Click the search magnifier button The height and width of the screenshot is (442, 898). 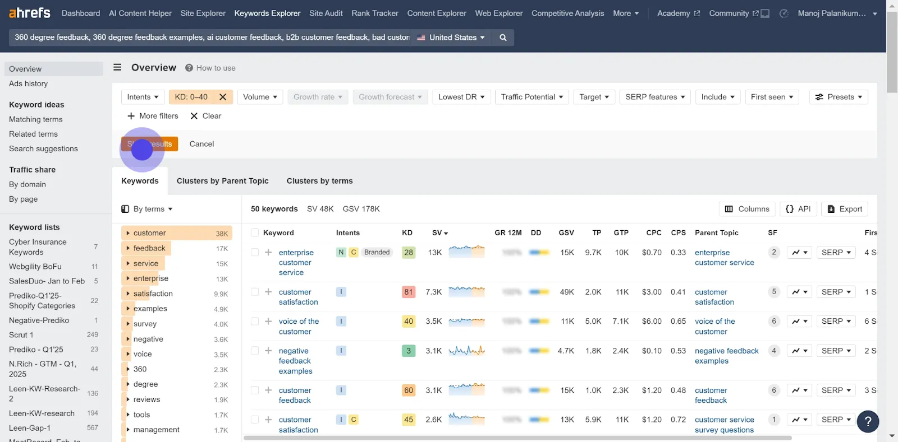click(503, 38)
